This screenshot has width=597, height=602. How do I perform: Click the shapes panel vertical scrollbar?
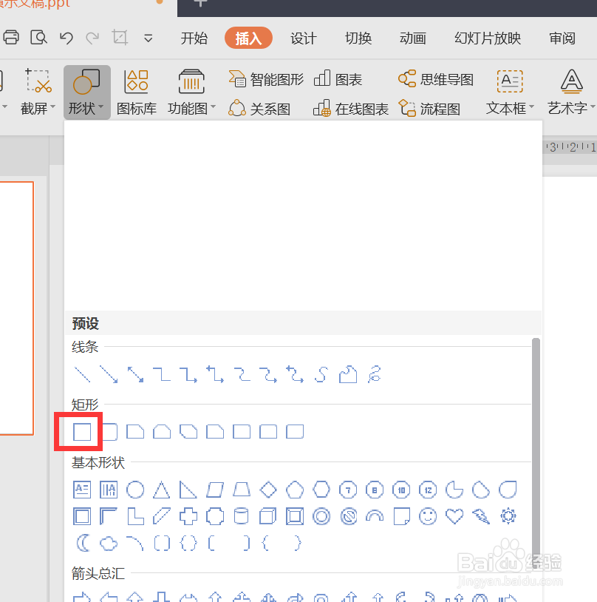(x=536, y=453)
